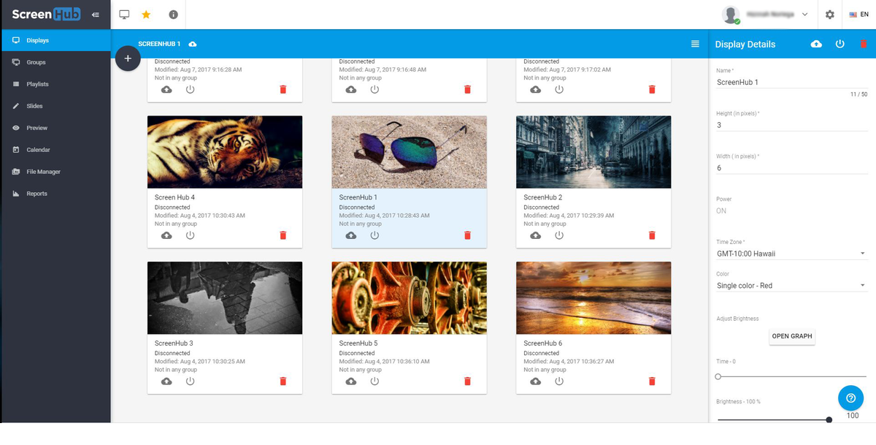This screenshot has width=876, height=445.
Task: Open the info icon in top bar
Action: pyautogui.click(x=173, y=15)
